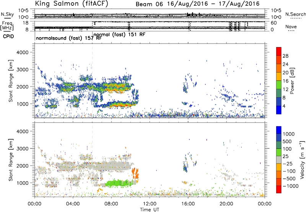This screenshot has width=306, height=212.
Task: Click the '08:00' time axis tick label
Action: pos(111,204)
